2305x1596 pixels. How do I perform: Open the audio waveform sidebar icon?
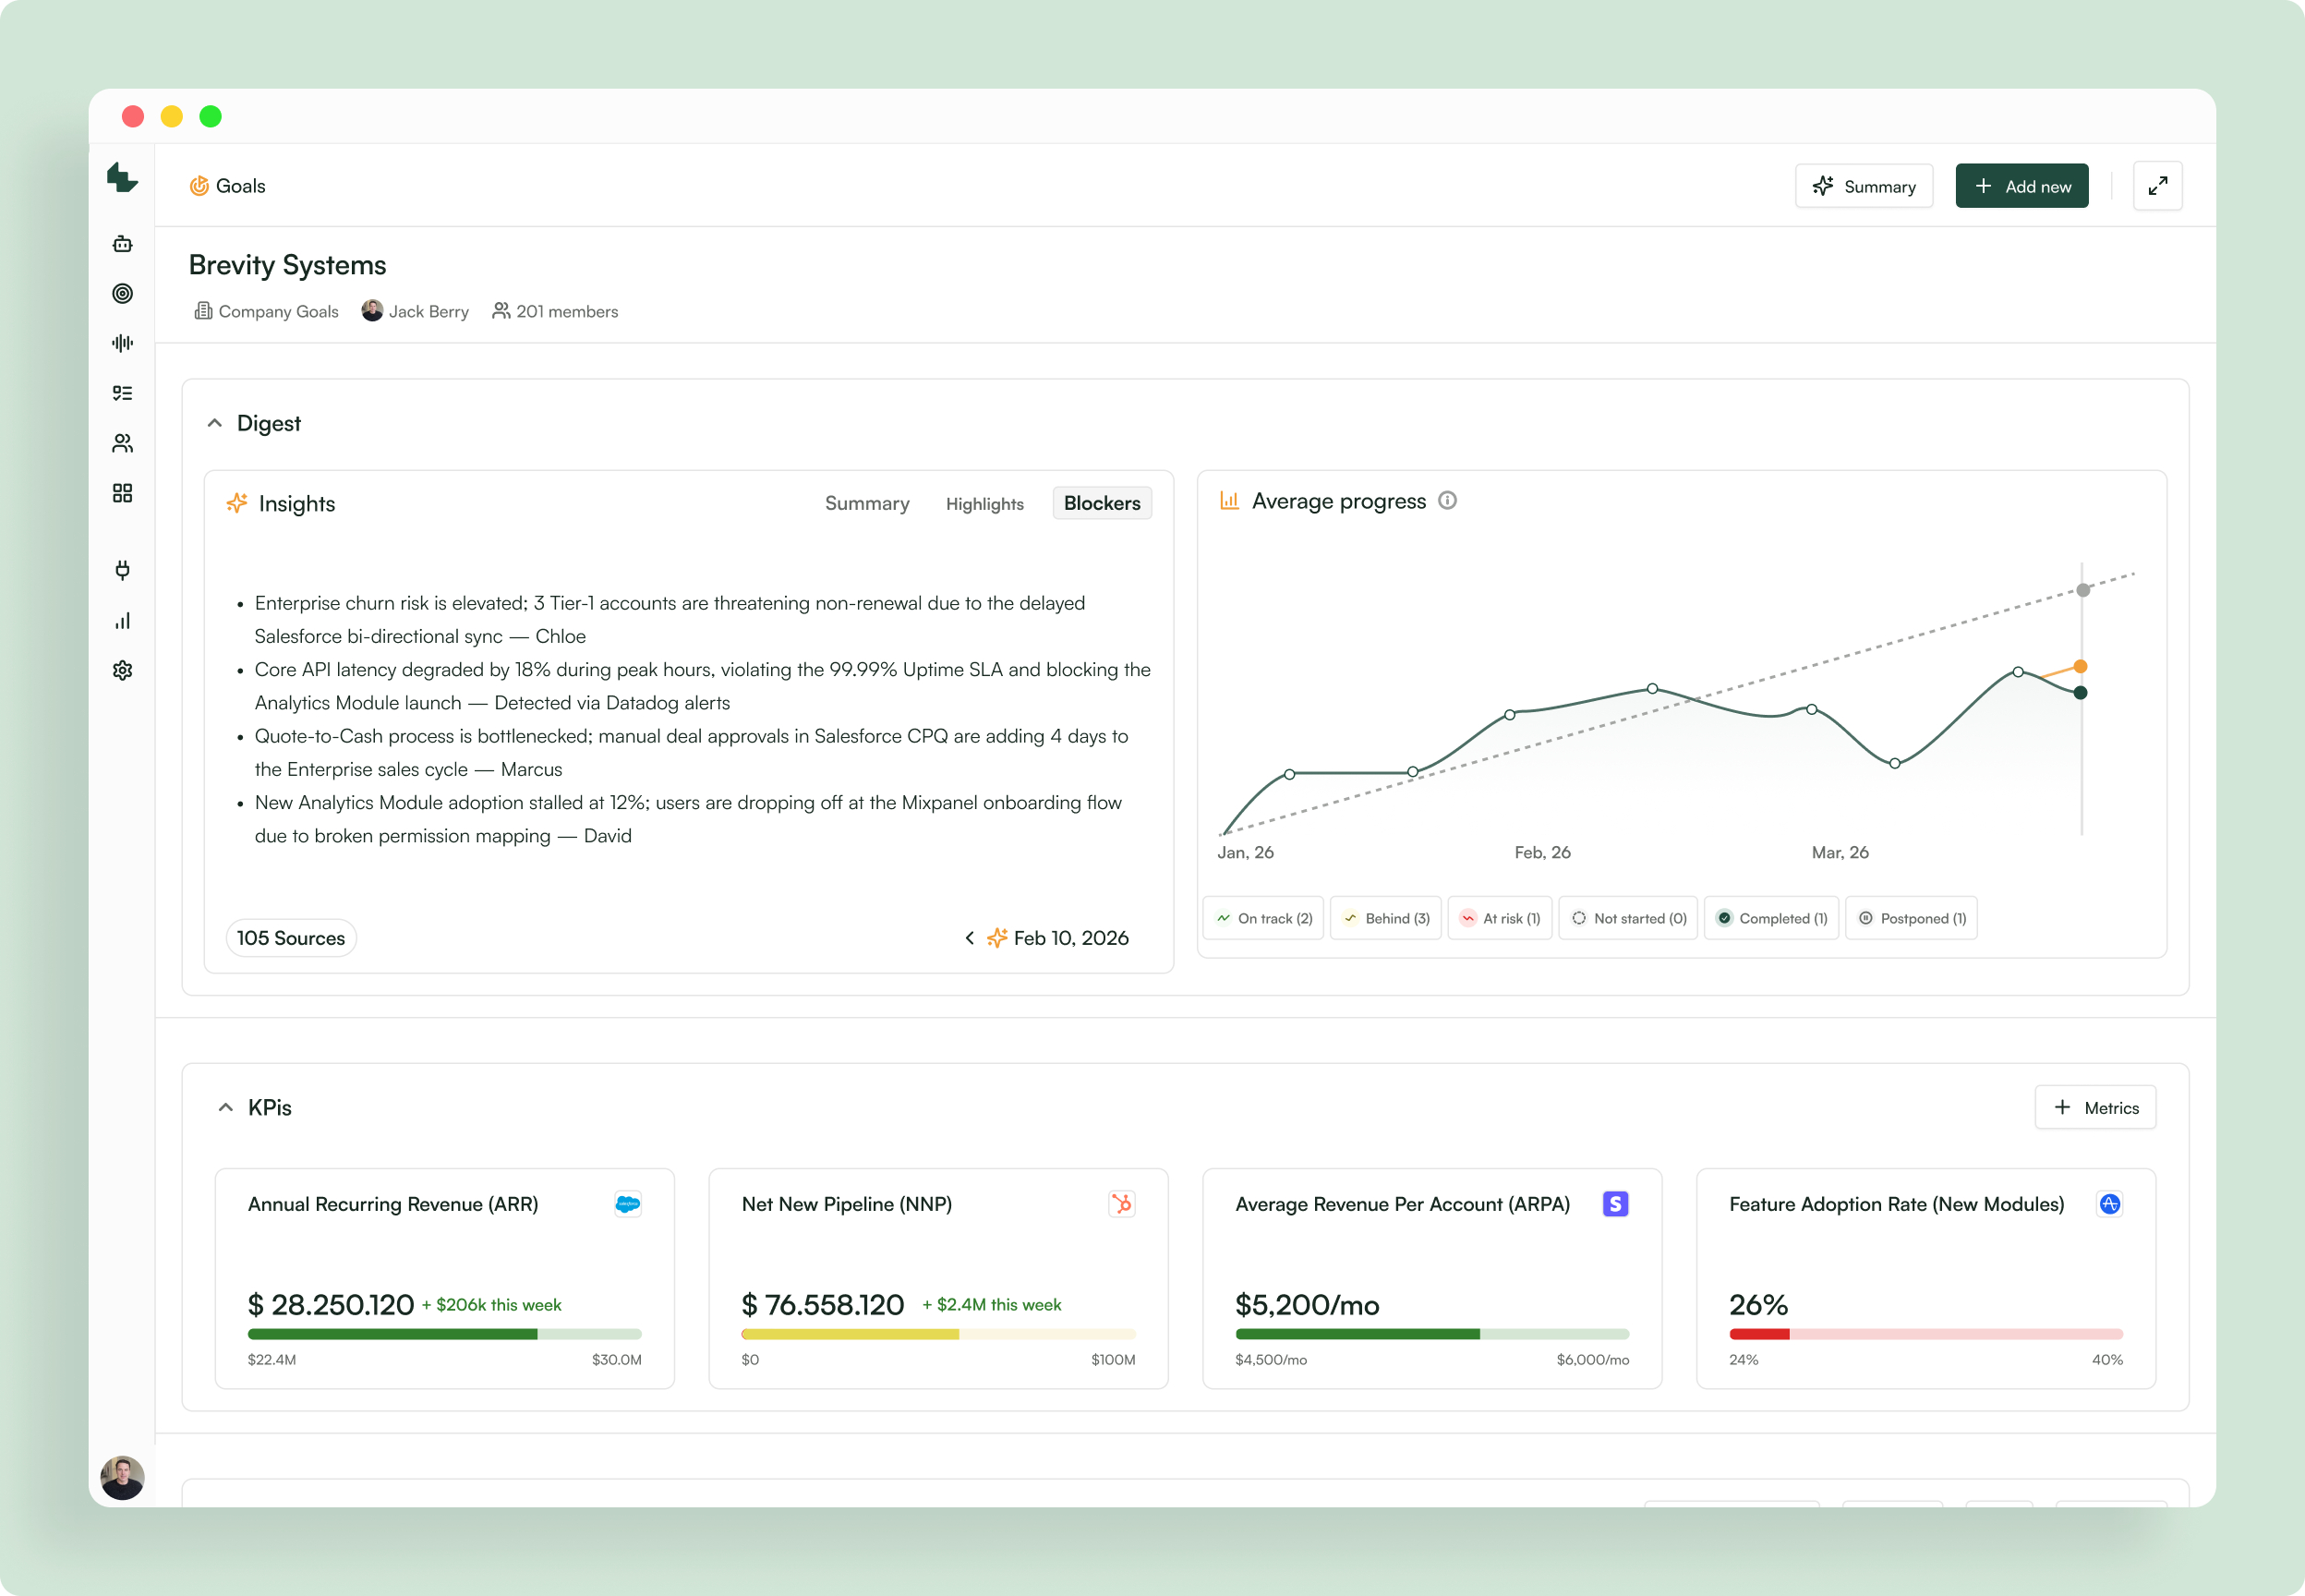click(x=122, y=343)
